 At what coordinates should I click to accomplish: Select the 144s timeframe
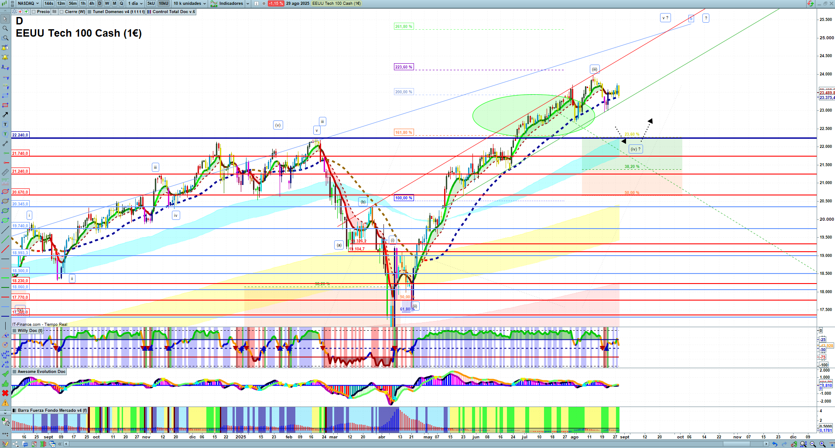click(48, 3)
